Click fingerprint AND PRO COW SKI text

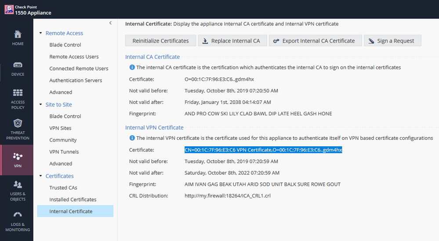tap(258, 113)
